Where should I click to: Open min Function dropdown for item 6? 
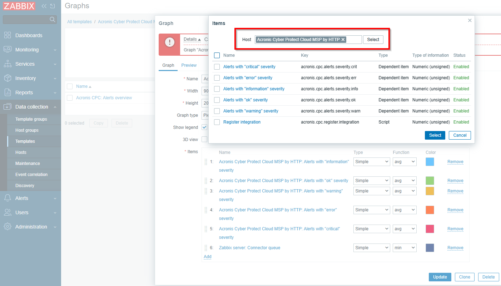tap(405, 248)
